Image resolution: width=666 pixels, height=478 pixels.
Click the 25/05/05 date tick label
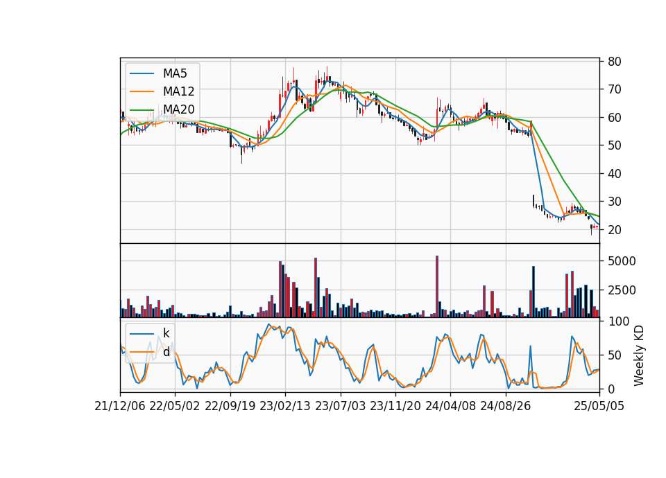click(x=599, y=406)
